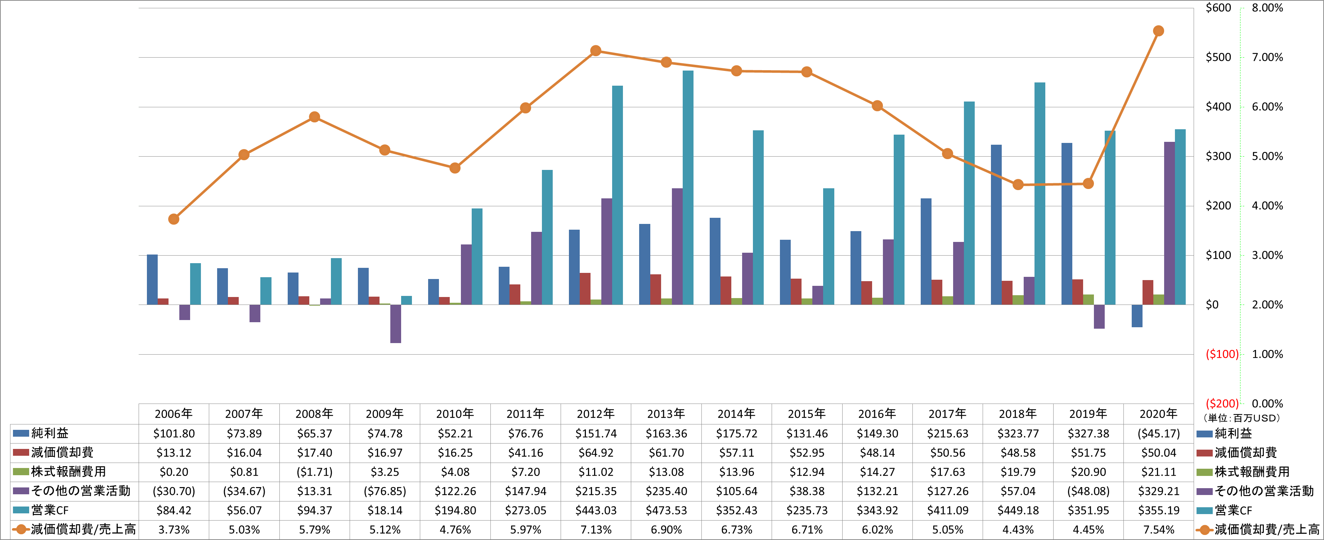Click the orange line marker for 2006
This screenshot has height=540, width=1324.
point(174,219)
